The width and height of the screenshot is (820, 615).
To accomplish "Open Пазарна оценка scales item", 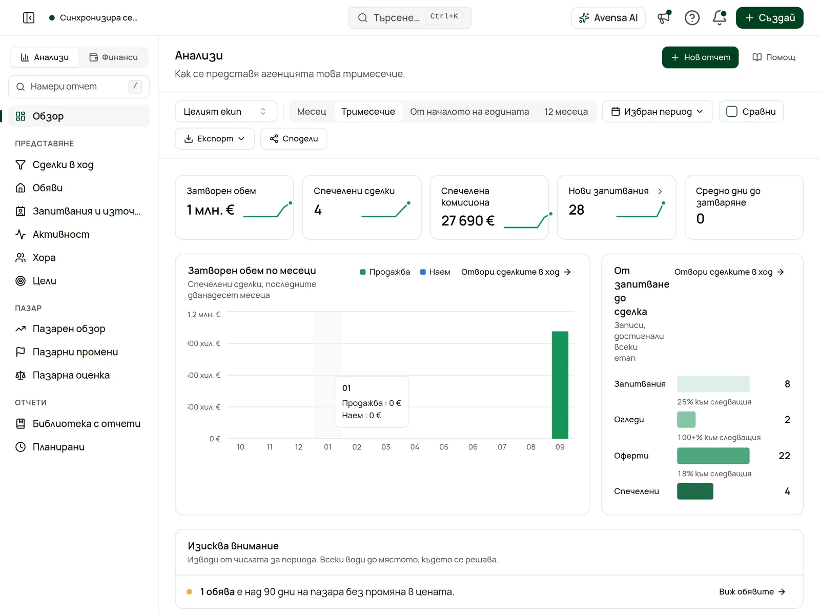I will click(79, 375).
